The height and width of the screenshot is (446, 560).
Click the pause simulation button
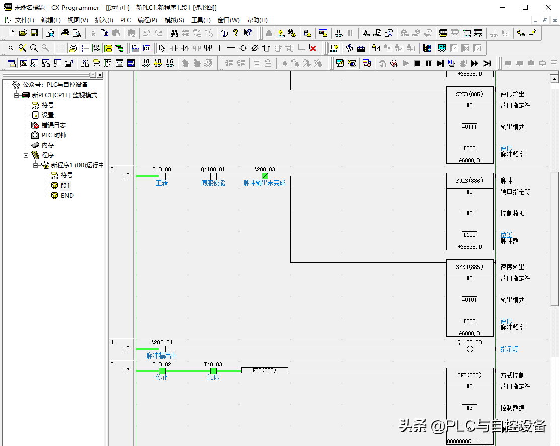coord(428,63)
